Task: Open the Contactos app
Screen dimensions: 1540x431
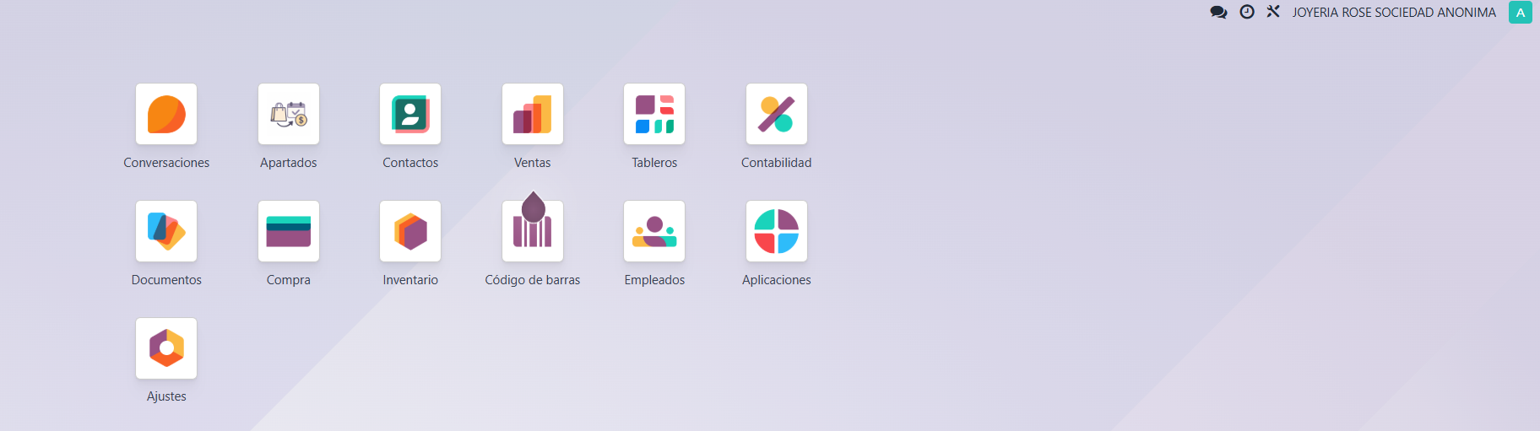Action: (x=410, y=114)
